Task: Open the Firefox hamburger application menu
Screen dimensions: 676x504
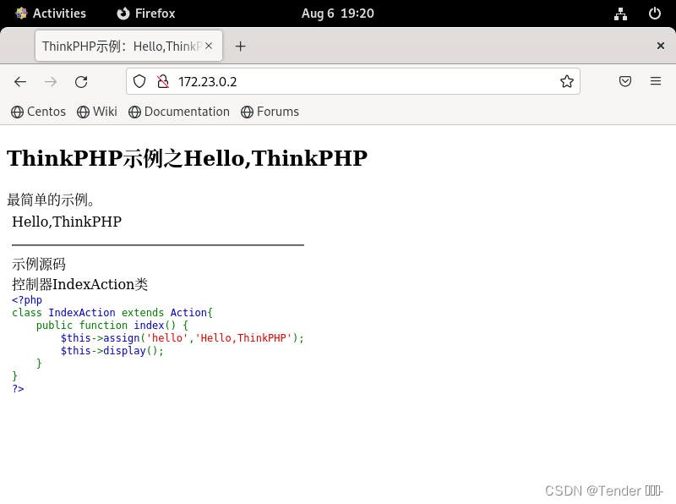Action: [656, 81]
